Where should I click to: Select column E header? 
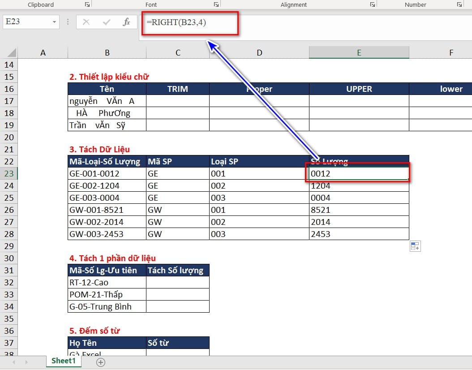click(x=359, y=53)
